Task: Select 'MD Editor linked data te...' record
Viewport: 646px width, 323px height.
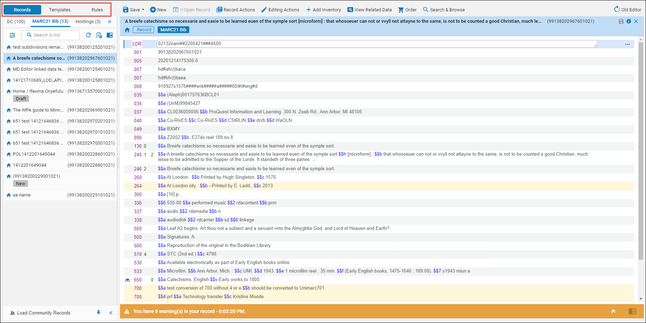Action: (60, 69)
